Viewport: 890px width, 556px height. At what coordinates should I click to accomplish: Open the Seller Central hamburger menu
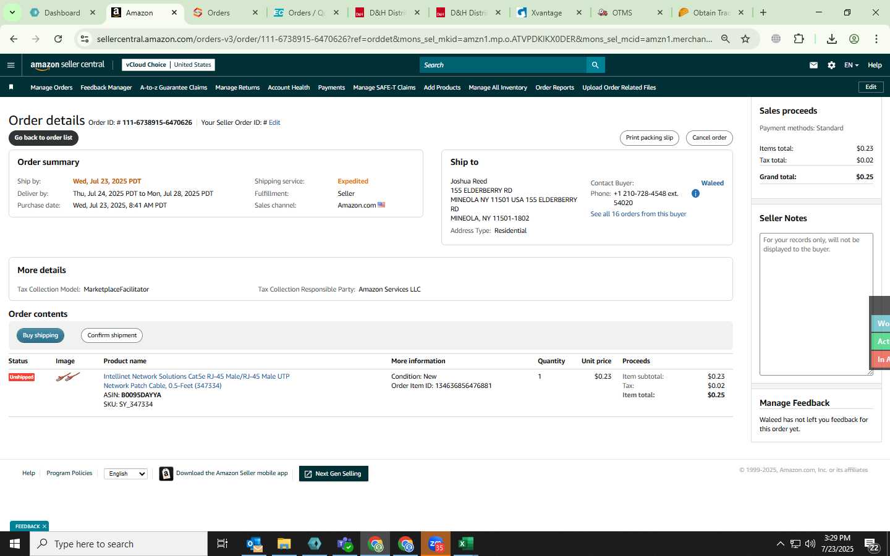11,65
